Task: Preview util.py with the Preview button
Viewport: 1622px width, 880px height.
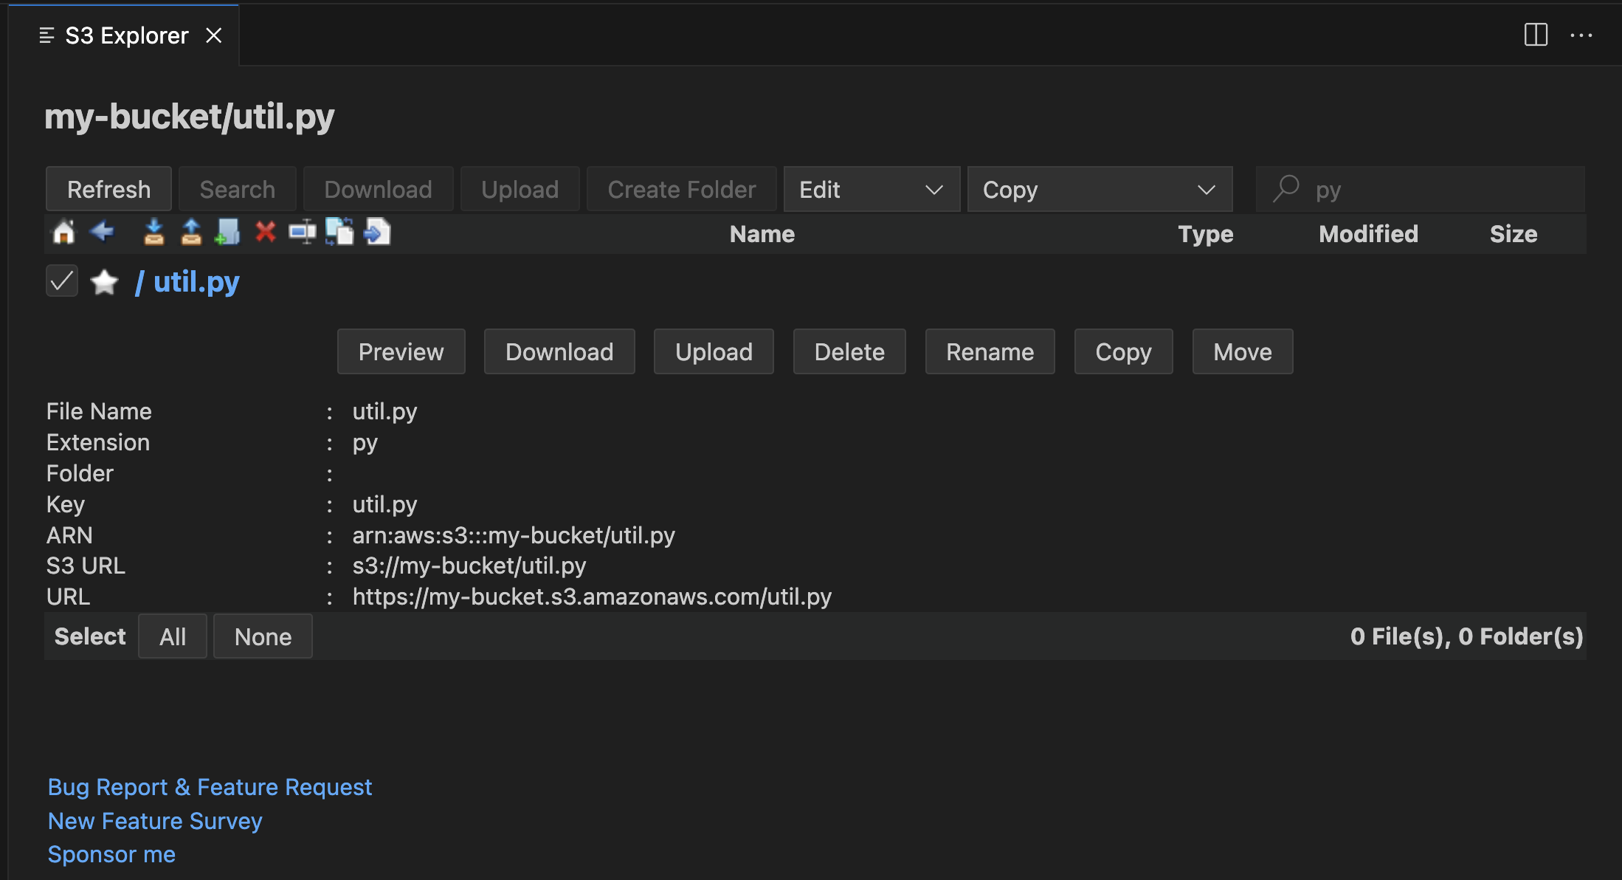Action: [x=401, y=351]
